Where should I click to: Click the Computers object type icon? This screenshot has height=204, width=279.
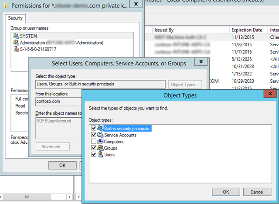[x=100, y=142]
